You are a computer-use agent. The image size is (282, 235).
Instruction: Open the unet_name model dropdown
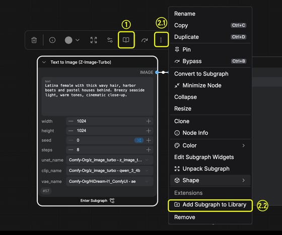[x=110, y=160]
